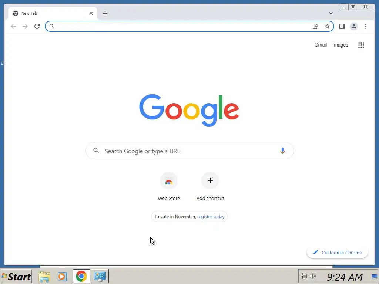Screen dimensions: 379x284
Task: Expand the tab search chevron
Action: 331,13
